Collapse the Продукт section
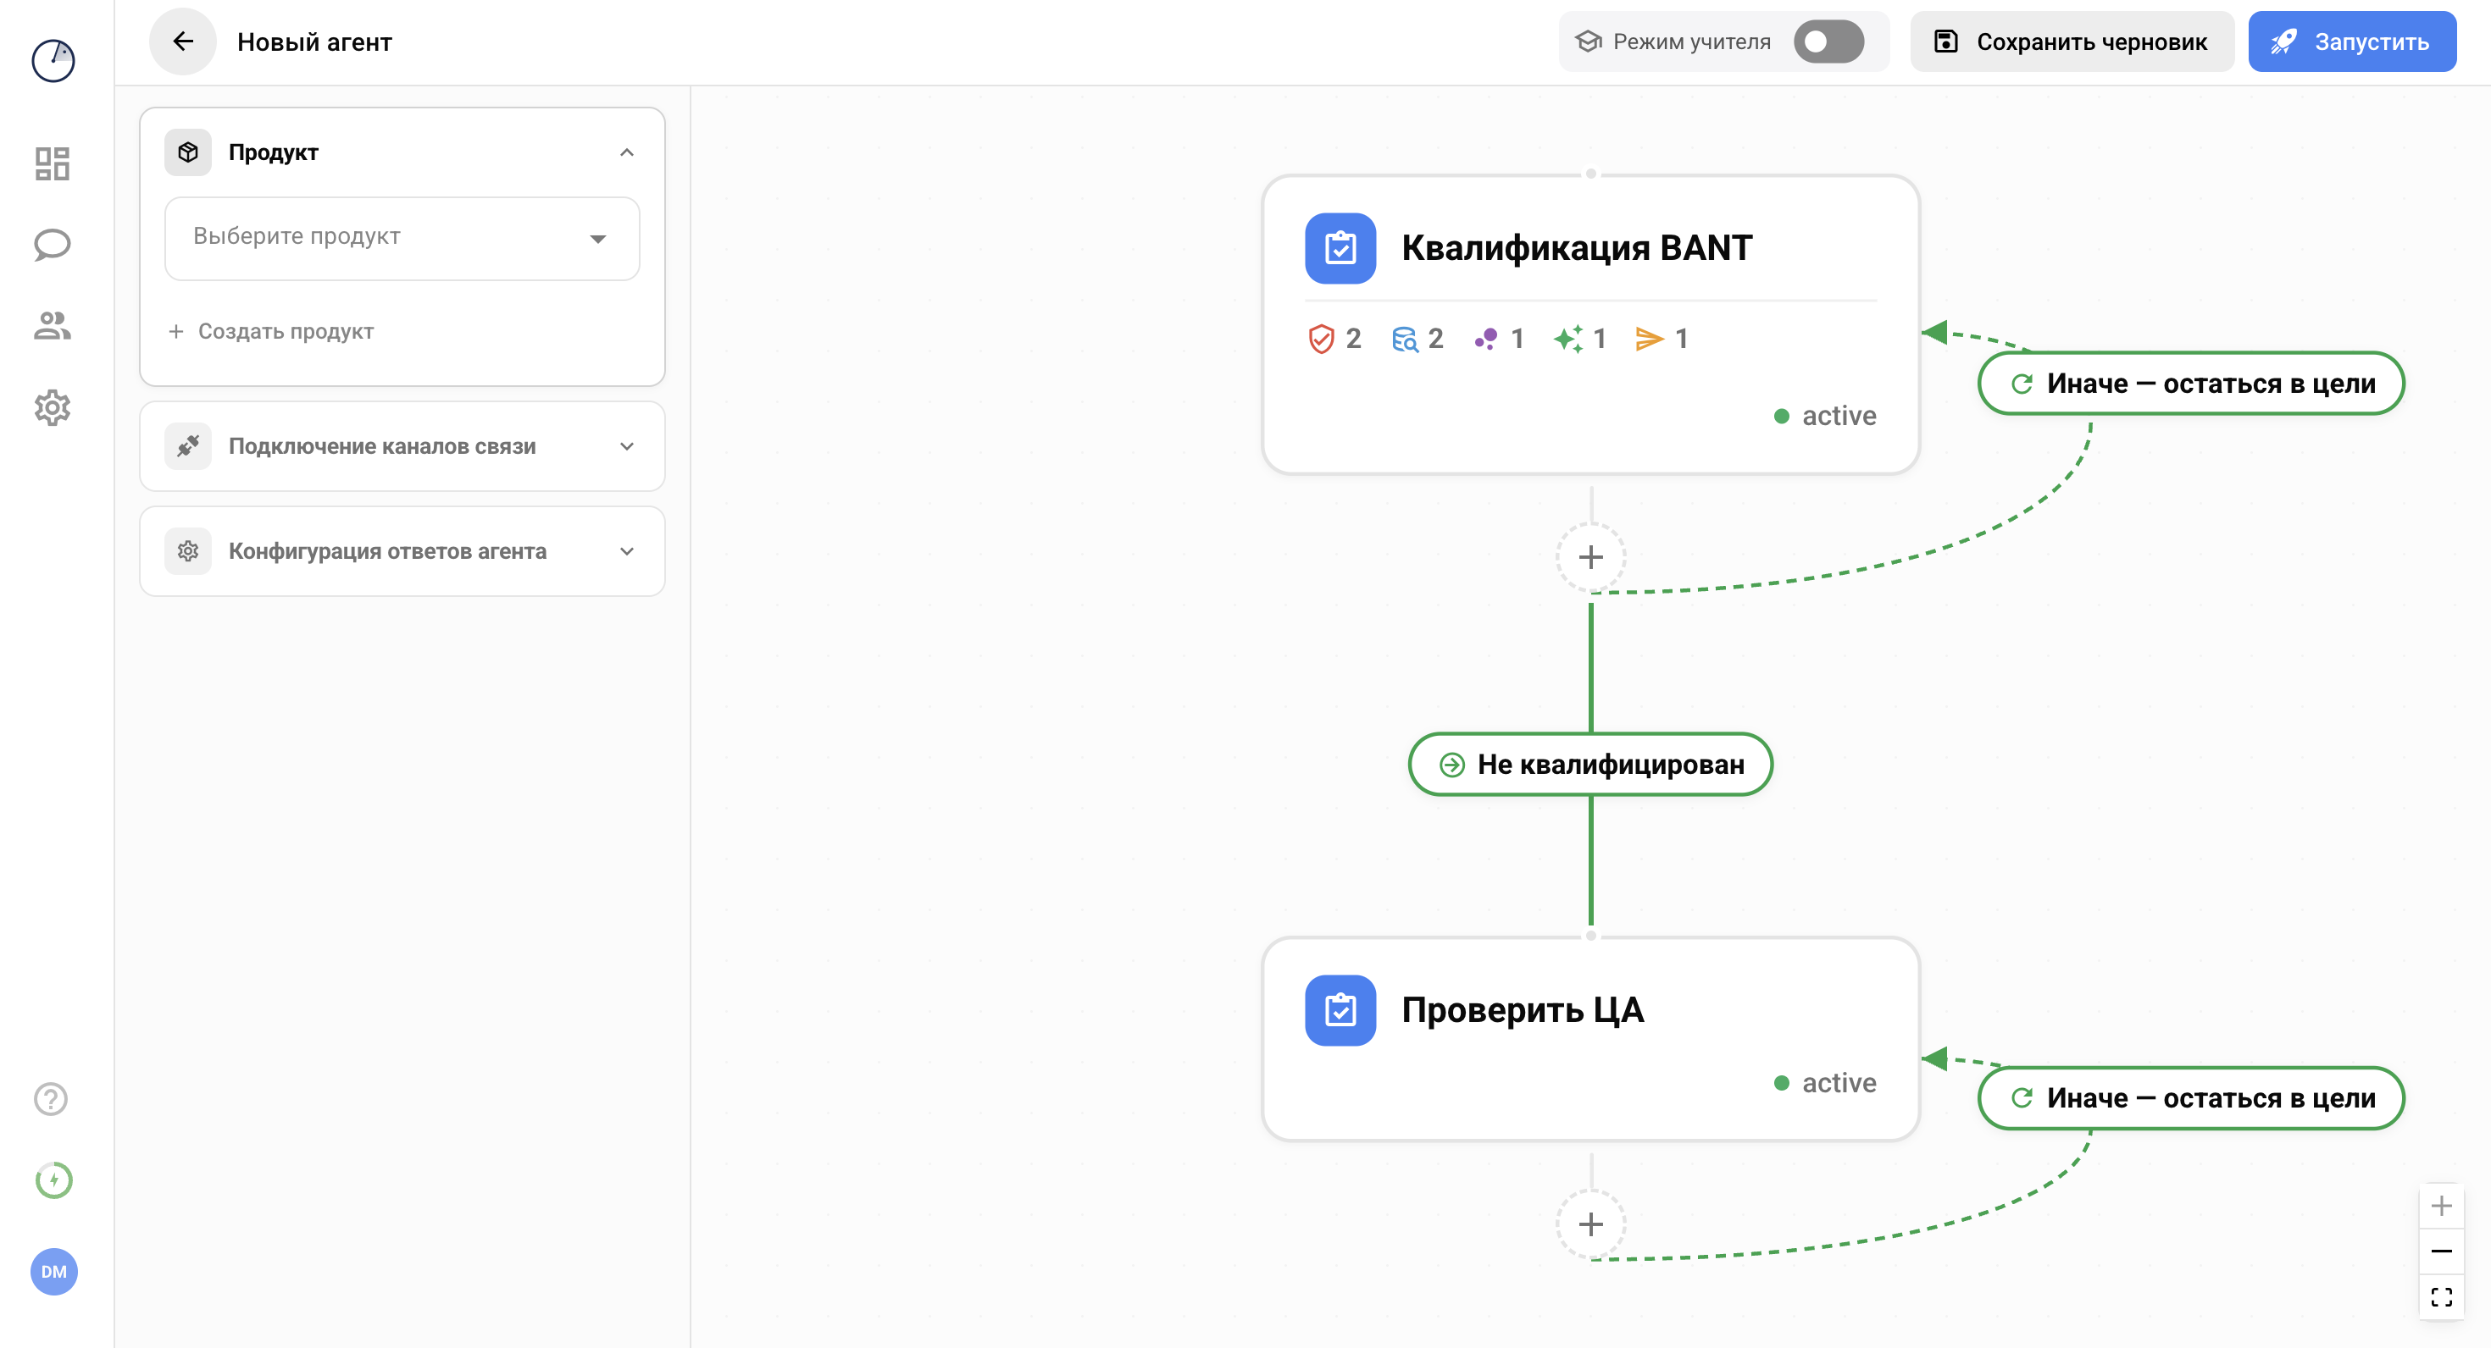 click(x=627, y=152)
